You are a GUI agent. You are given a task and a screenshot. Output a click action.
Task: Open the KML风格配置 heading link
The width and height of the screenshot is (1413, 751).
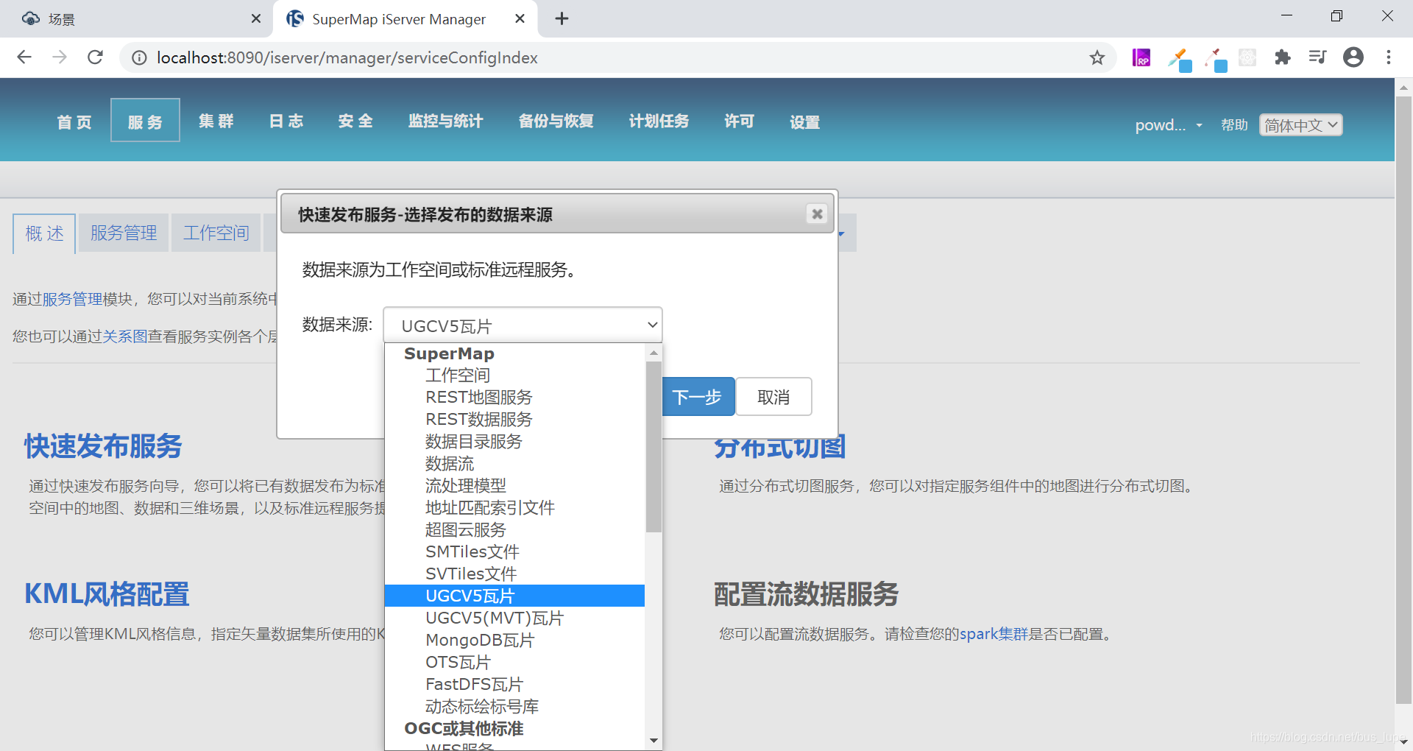coord(107,594)
